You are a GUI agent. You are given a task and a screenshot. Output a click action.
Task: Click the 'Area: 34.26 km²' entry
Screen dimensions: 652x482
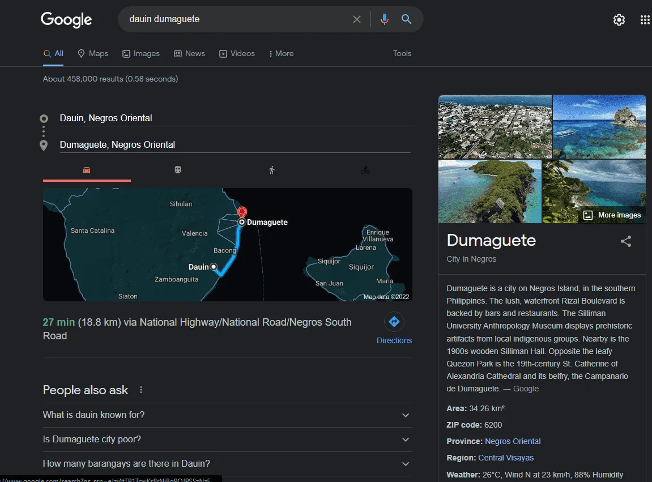(x=475, y=408)
